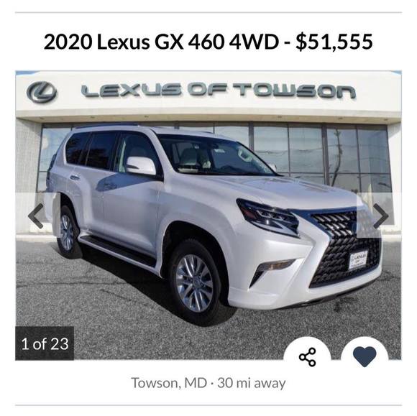Open the 1 of 23 photo counter

click(45, 343)
